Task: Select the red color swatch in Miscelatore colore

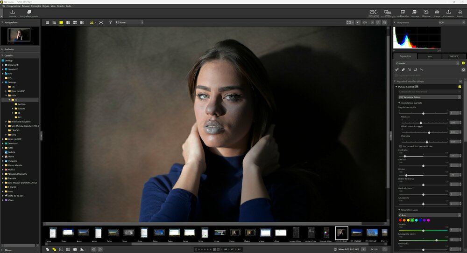Action: point(400,220)
